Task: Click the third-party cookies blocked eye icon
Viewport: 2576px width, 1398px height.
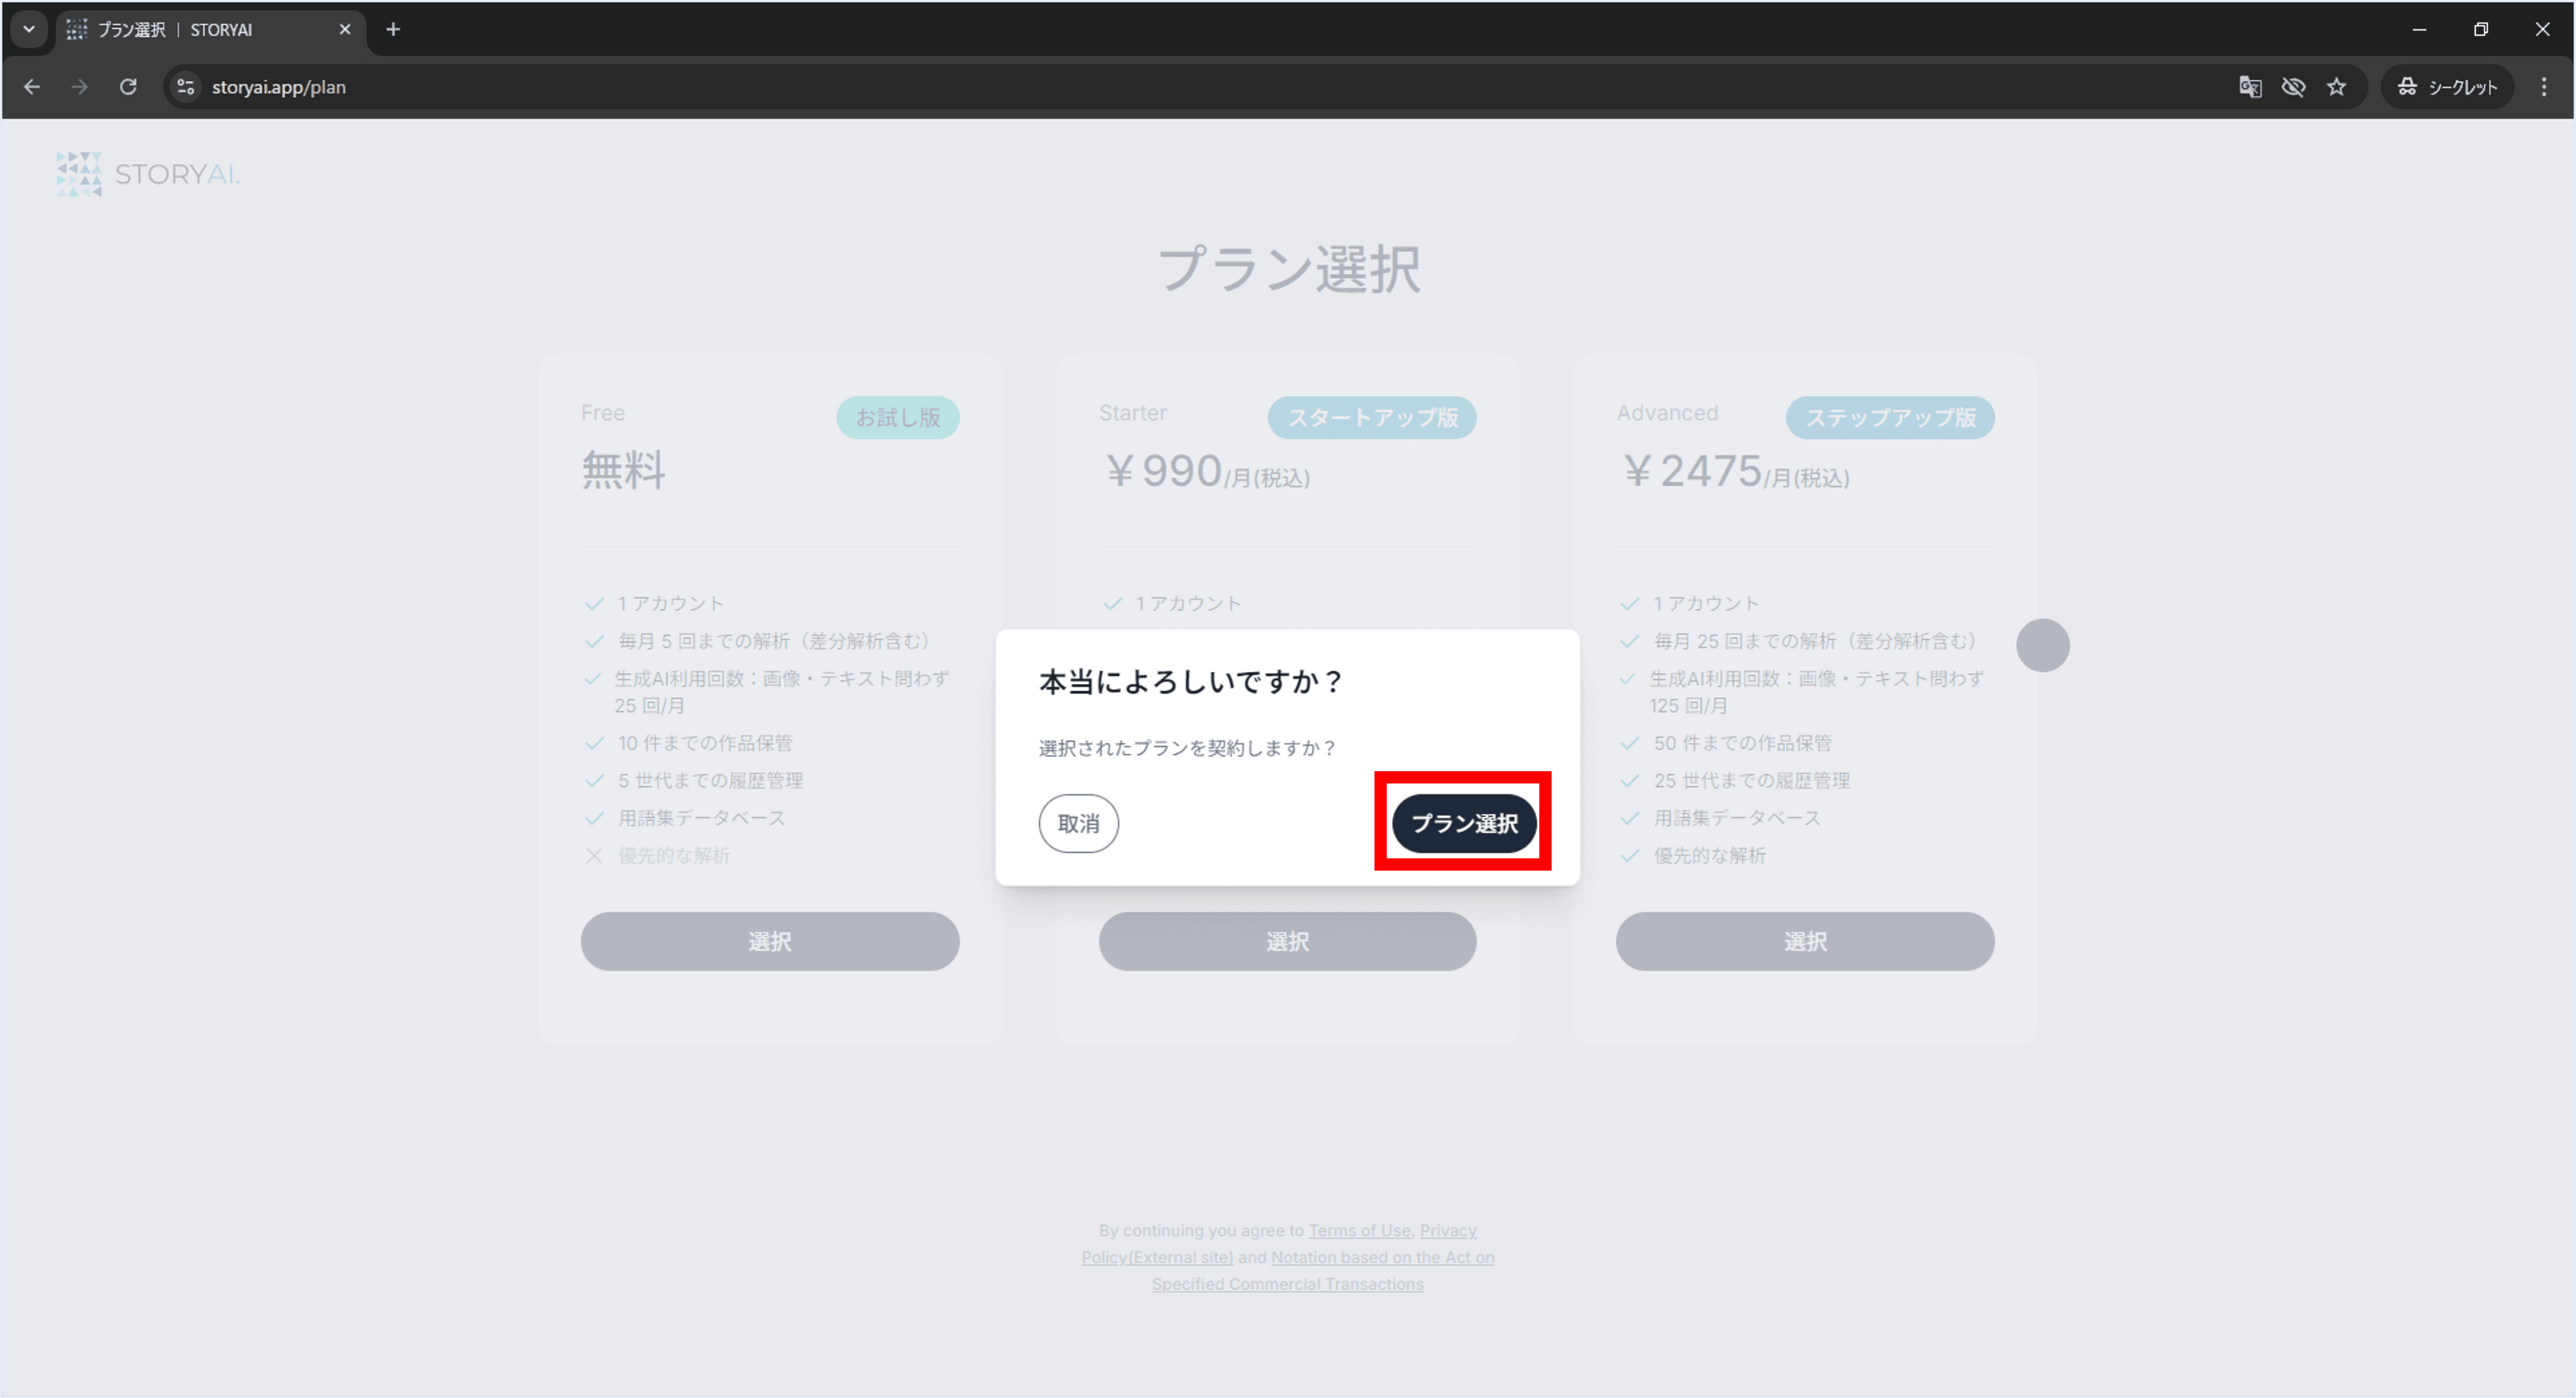Action: 2293,87
